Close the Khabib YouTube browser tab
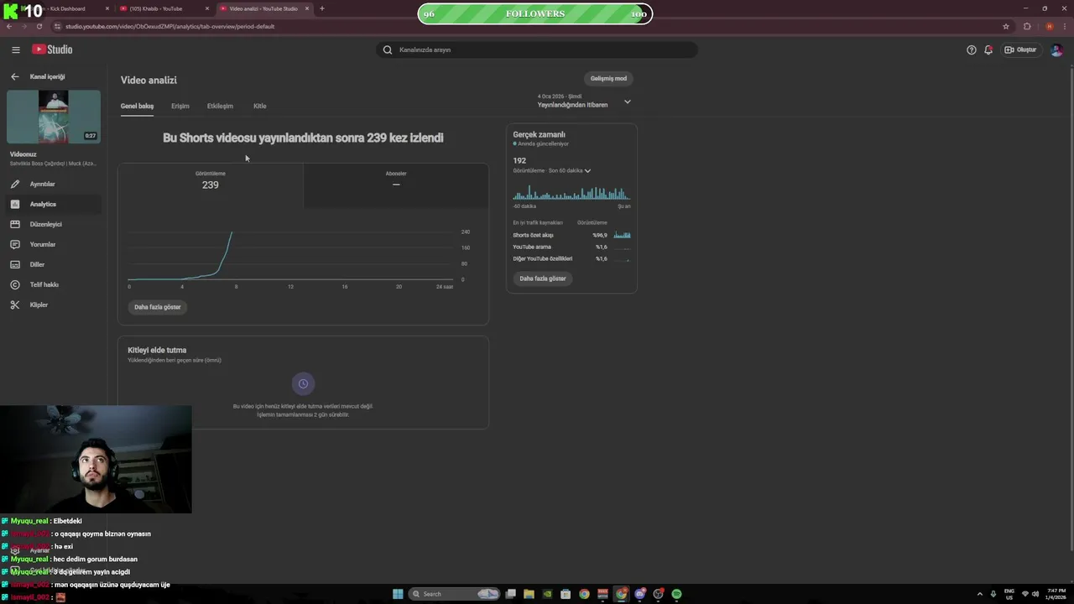This screenshot has width=1074, height=604. click(x=207, y=8)
